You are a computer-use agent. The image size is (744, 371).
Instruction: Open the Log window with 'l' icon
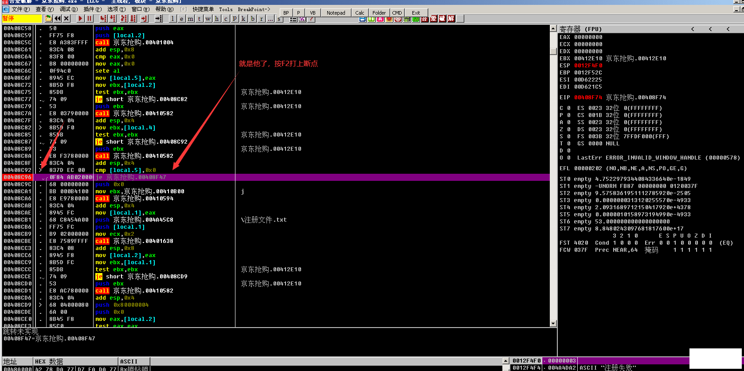[172, 19]
